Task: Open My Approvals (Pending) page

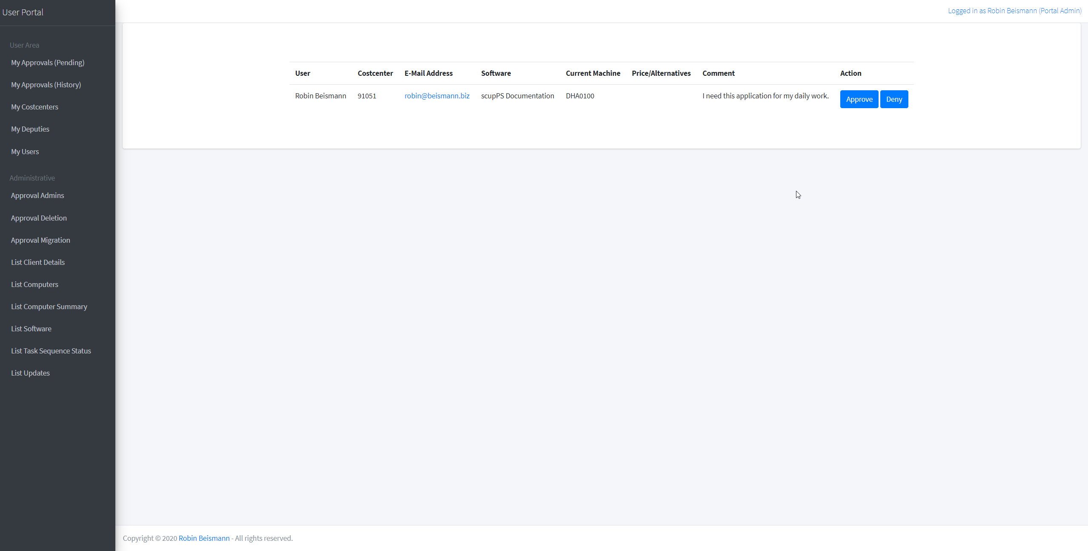Action: point(48,63)
